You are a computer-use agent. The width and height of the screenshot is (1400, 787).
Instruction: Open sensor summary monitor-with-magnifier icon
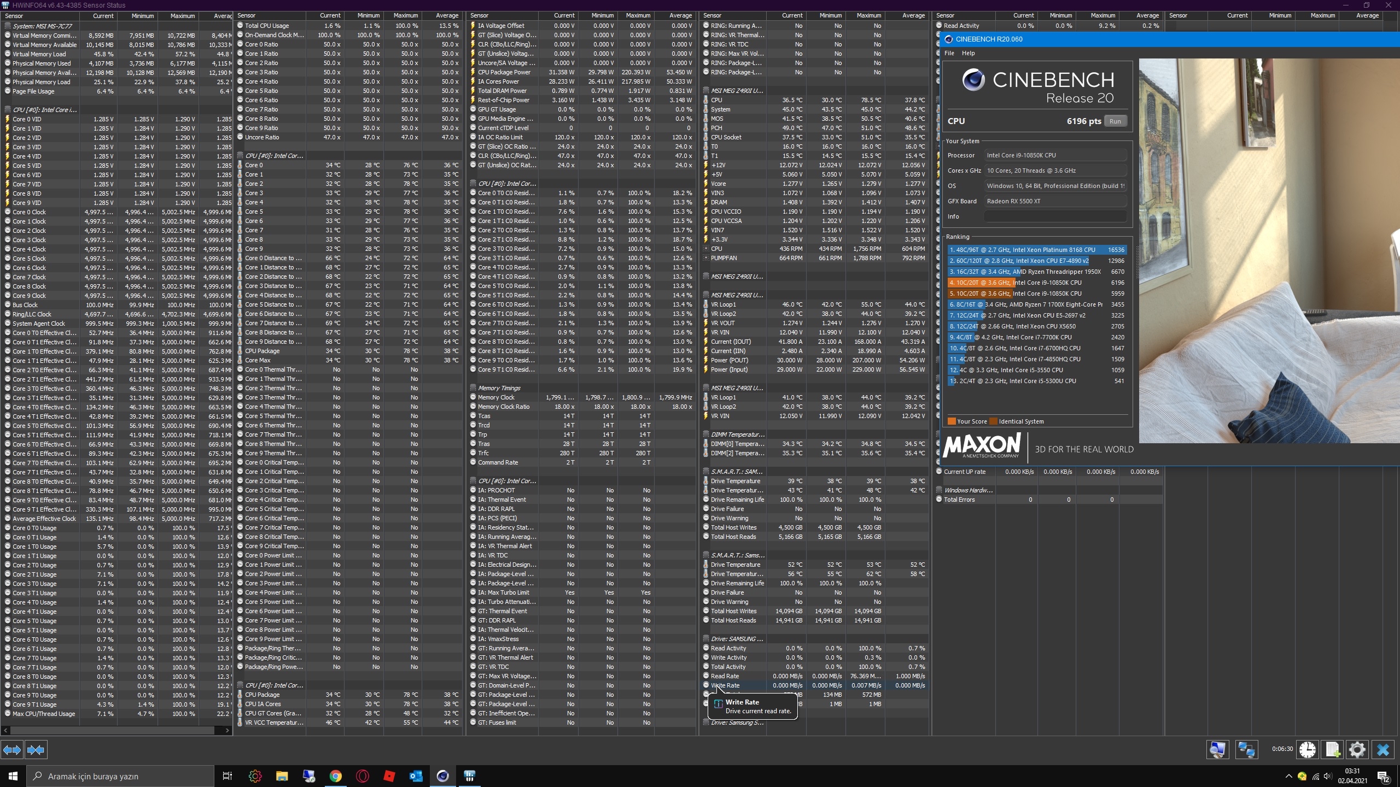(1217, 749)
